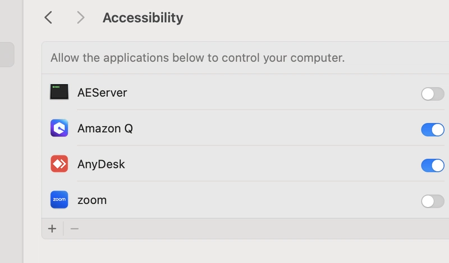Select the AEServer name in the list

pos(102,93)
